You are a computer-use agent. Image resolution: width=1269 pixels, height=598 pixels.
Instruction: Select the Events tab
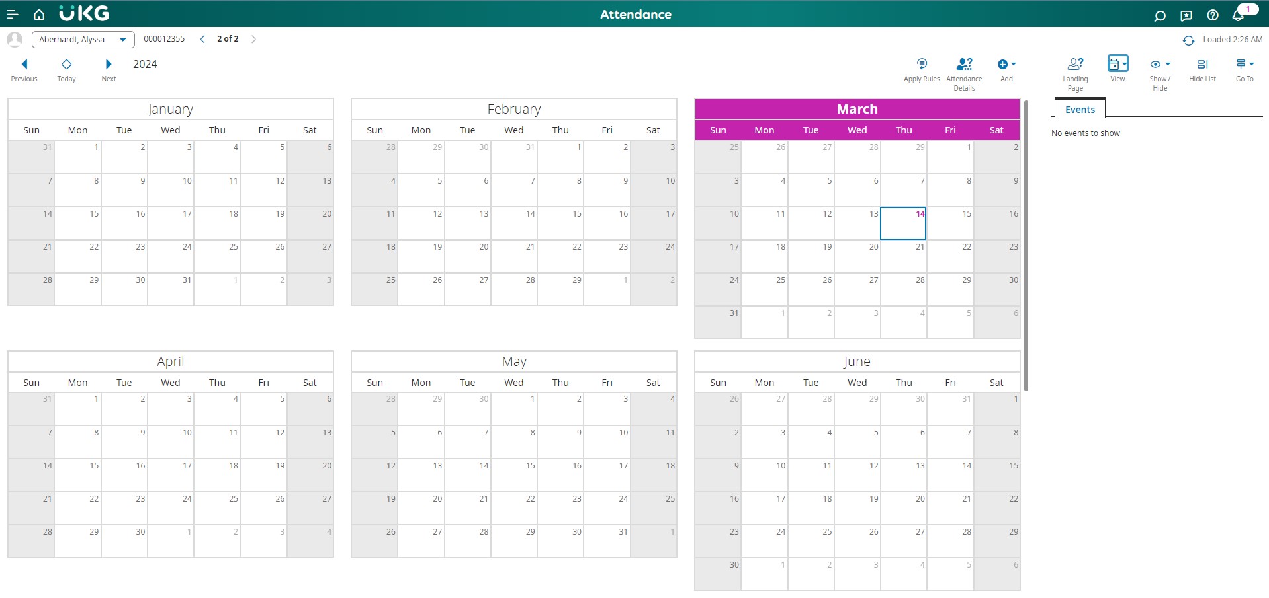1080,110
